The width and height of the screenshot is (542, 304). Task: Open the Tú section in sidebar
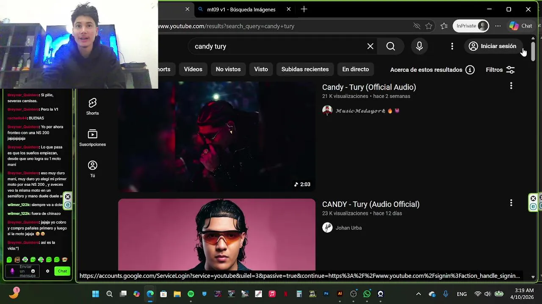[92, 169]
